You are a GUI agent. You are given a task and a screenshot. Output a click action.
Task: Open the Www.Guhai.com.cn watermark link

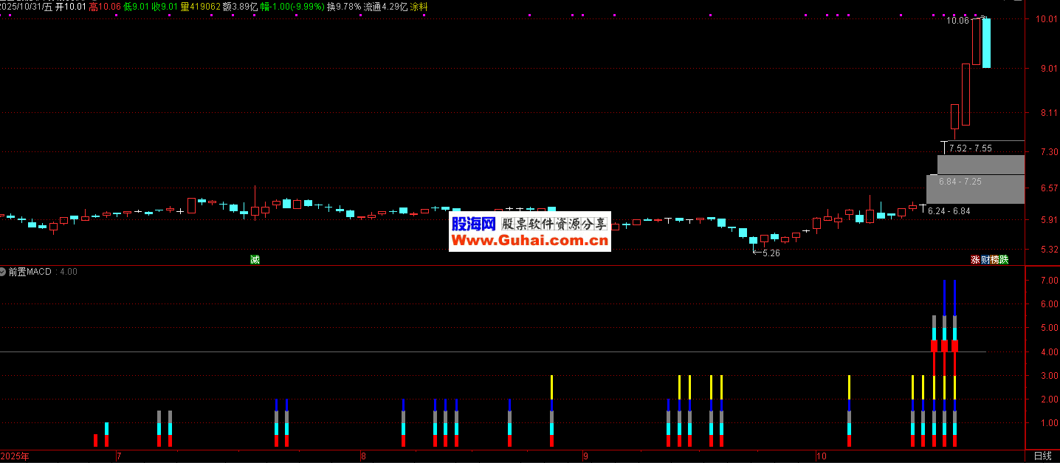529,241
